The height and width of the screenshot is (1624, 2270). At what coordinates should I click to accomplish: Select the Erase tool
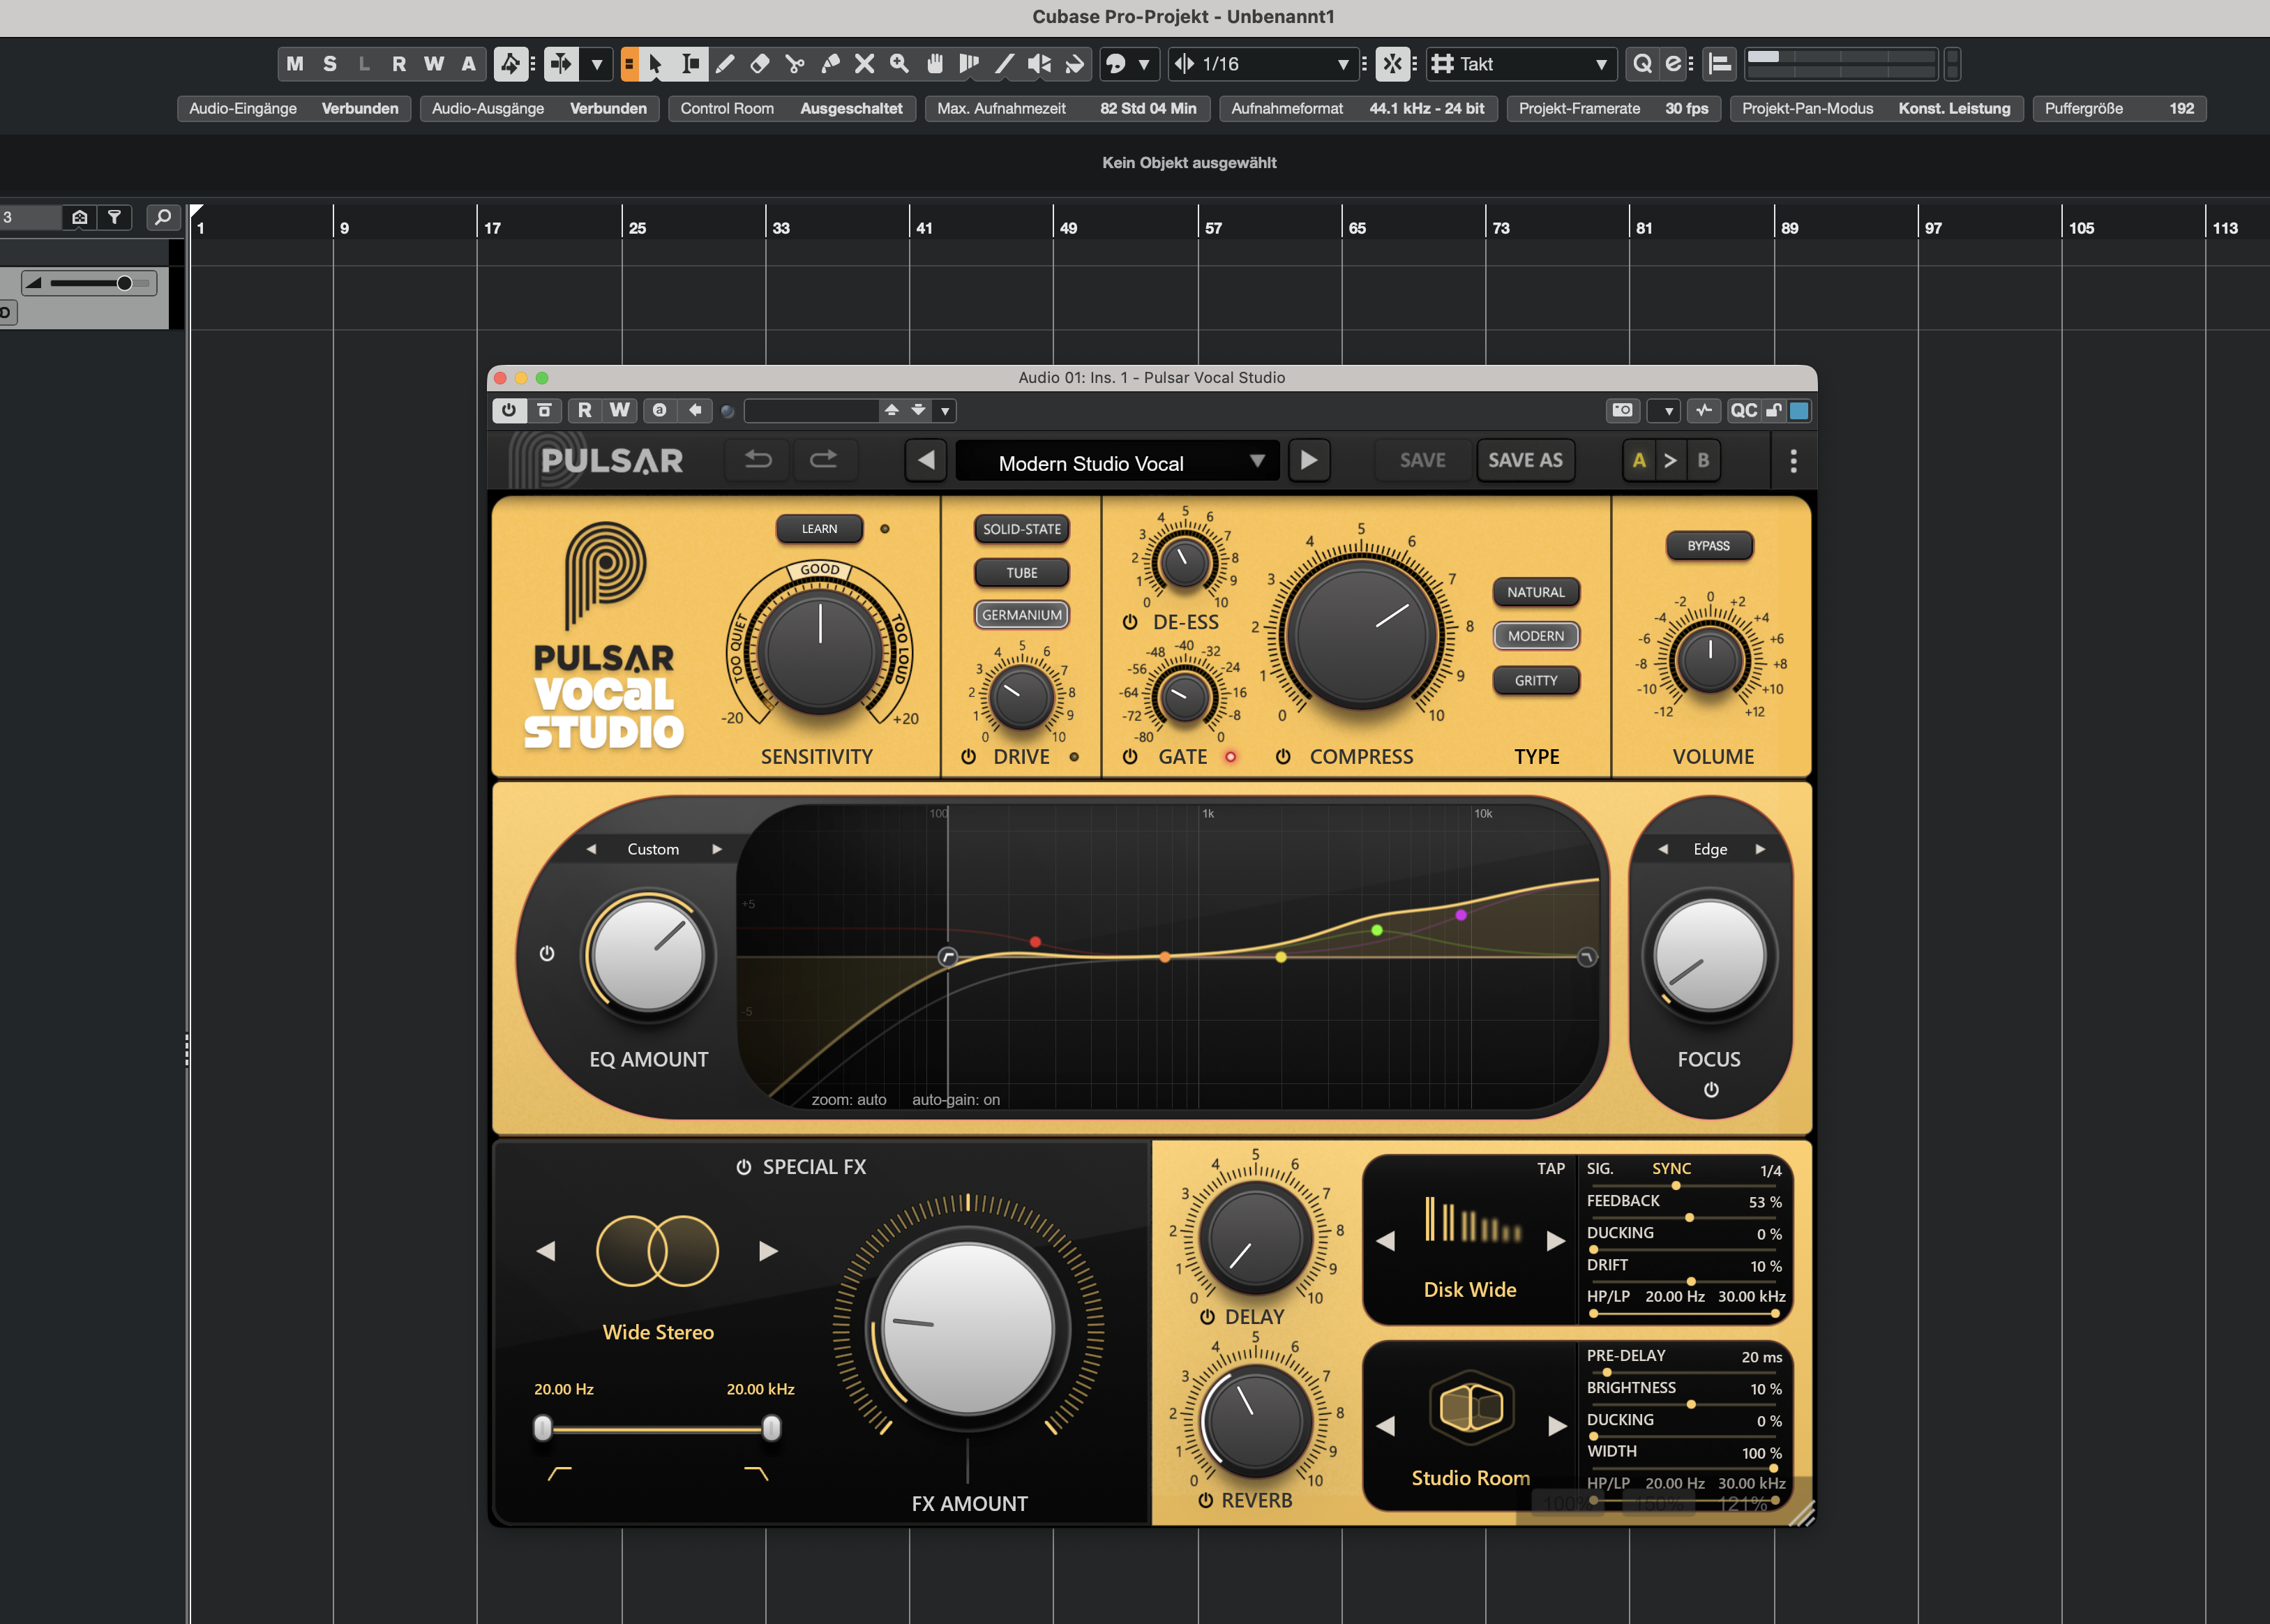click(760, 64)
